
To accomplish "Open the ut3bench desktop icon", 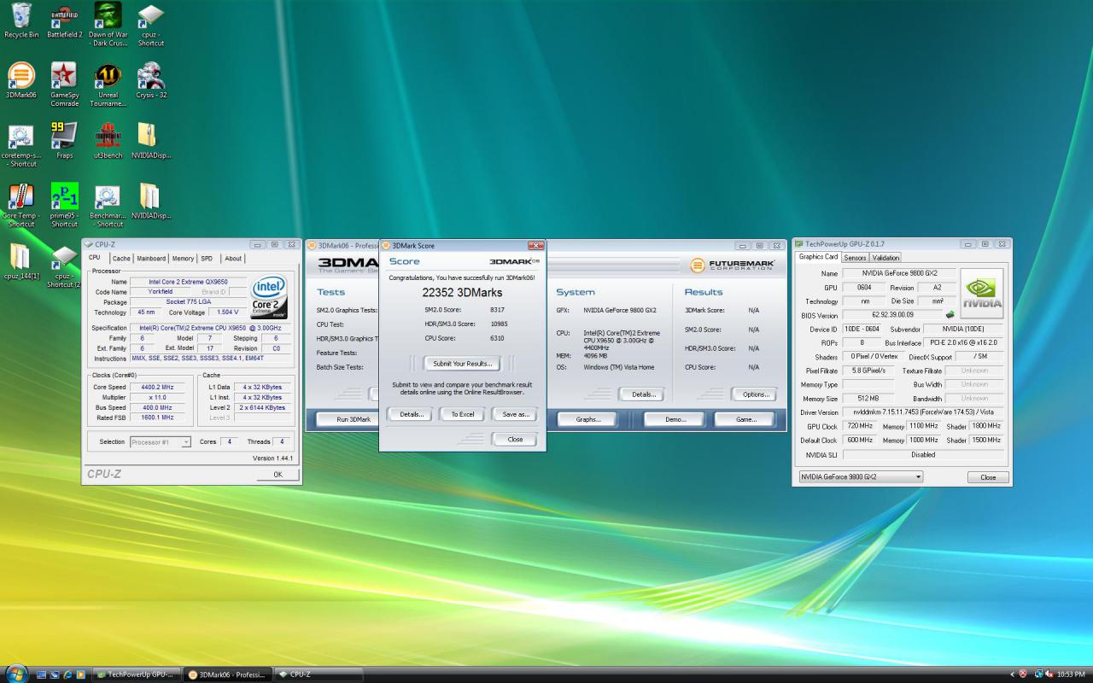I will (108, 141).
